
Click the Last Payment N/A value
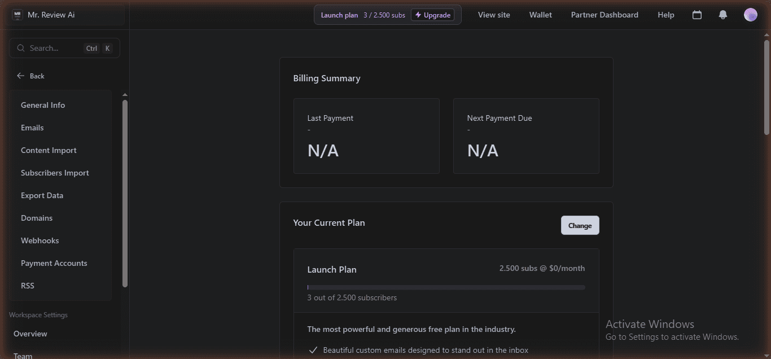(323, 151)
